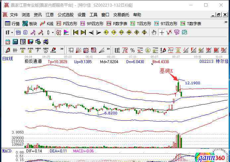Click the MACD indicator panel label
Viewport: 230px width, 162px height.
coord(7,151)
